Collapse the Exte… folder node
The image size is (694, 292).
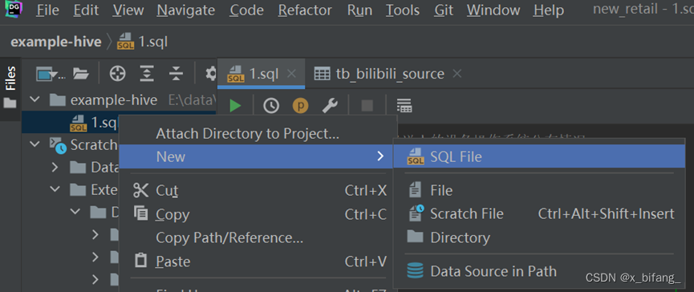[x=55, y=189]
